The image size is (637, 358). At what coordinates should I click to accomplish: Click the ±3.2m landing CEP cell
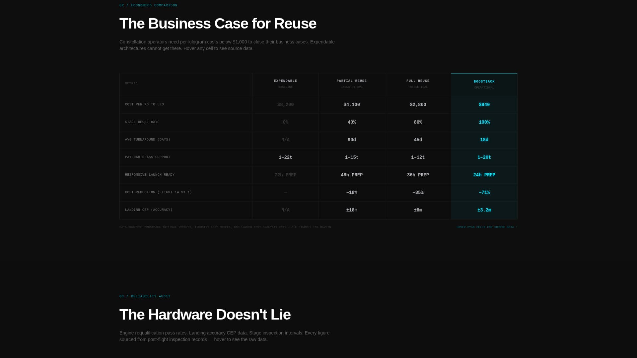[x=484, y=210]
